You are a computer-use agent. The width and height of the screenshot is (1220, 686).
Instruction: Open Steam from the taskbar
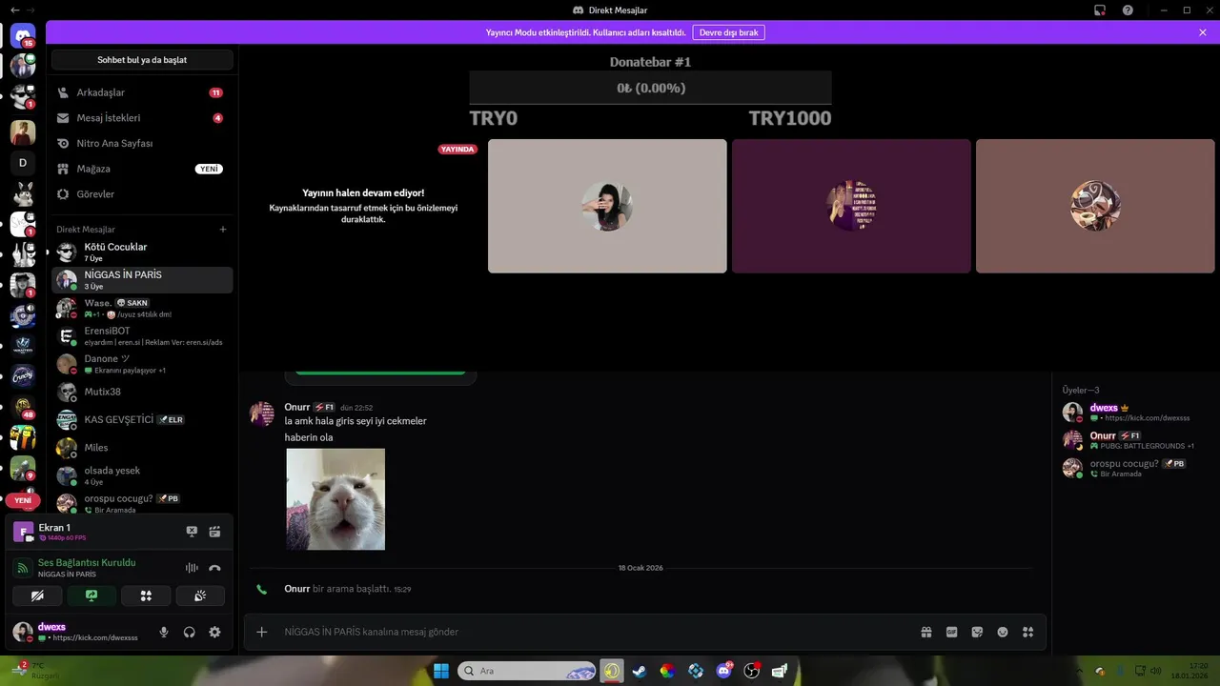click(x=639, y=671)
